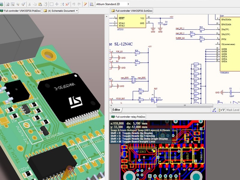Switch to Full controller VNH3SP30.PcbDoc tab
The width and height of the screenshot is (240, 180).
pos(21,11)
